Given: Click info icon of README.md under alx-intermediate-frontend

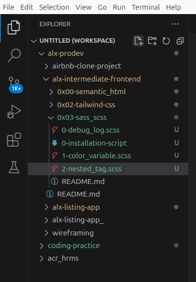Looking at the screenshot, I should (x=50, y=194).
